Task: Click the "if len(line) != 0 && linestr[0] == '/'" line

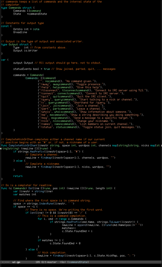Action: point(56,213)
